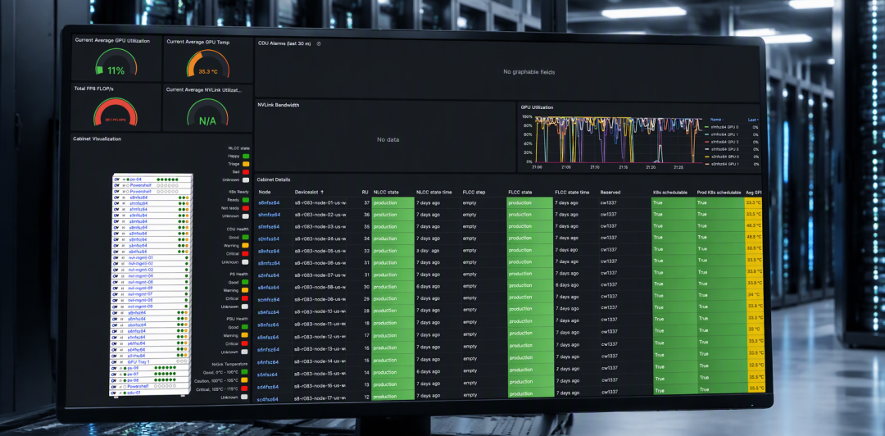Click the red Bad swatch under NLCC state
The image size is (885, 436).
(x=245, y=171)
